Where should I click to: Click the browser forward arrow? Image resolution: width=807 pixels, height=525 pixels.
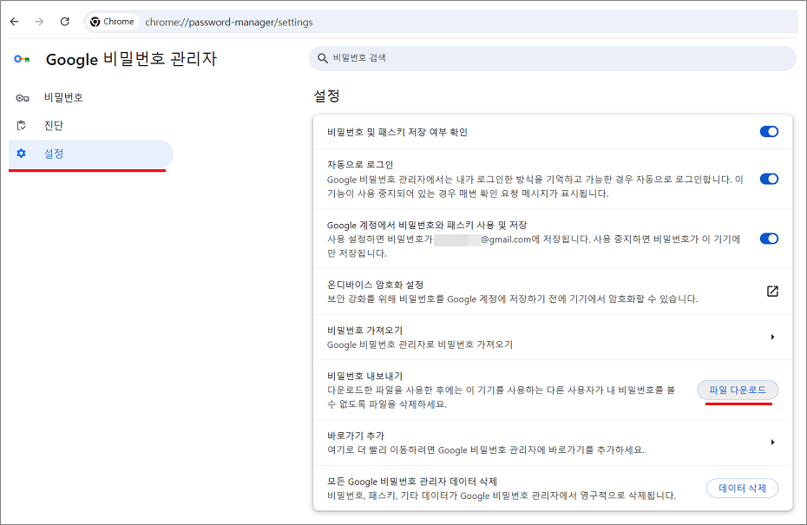(39, 22)
